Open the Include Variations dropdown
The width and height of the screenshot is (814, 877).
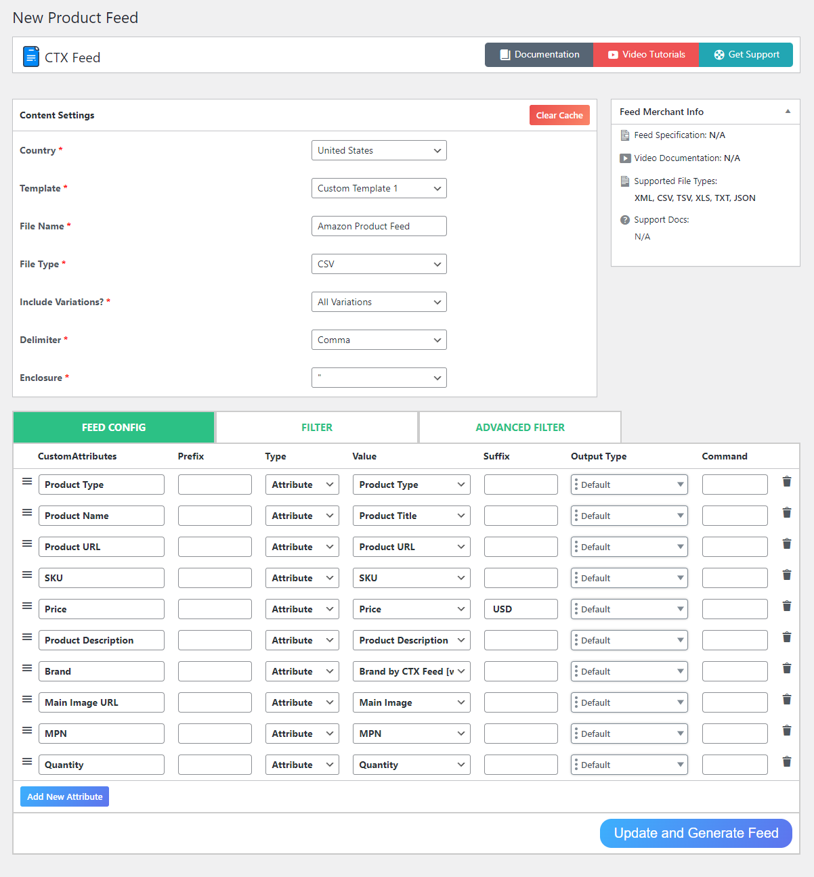click(379, 302)
